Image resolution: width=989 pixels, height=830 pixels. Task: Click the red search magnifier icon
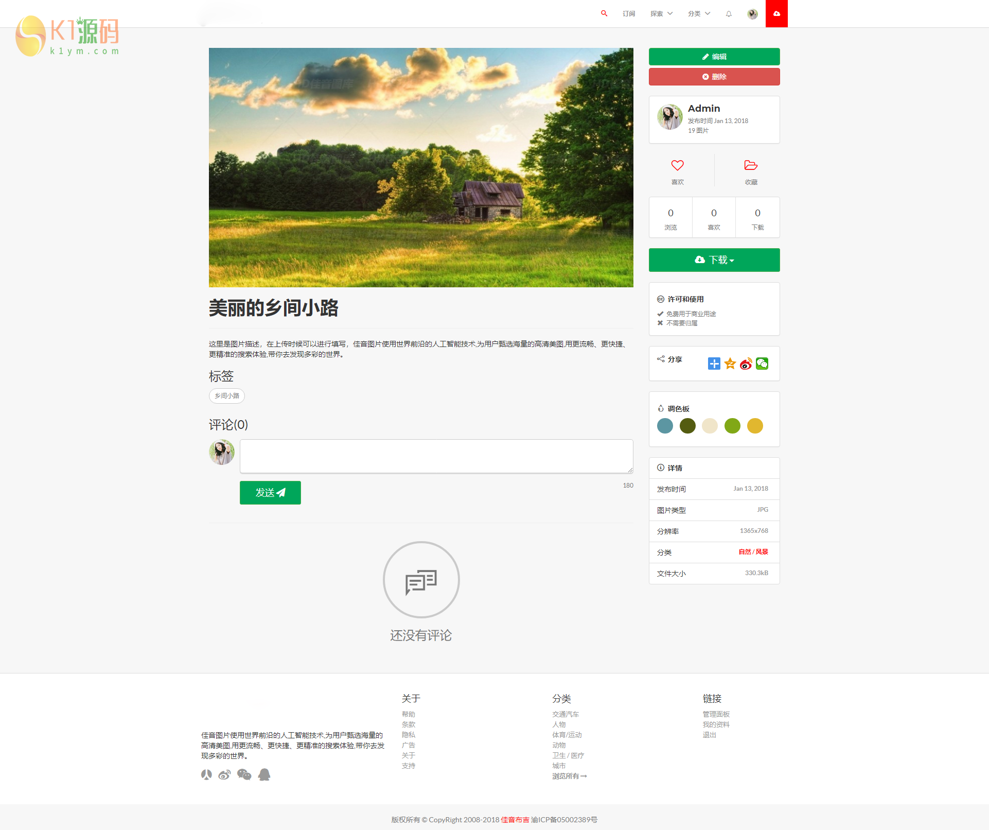(x=604, y=13)
